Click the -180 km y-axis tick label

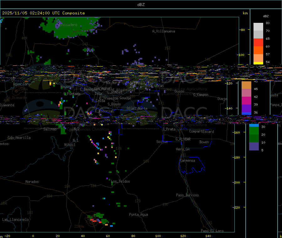tap(236, 157)
